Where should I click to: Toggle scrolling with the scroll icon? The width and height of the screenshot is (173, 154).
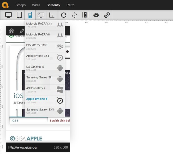click(x=85, y=15)
